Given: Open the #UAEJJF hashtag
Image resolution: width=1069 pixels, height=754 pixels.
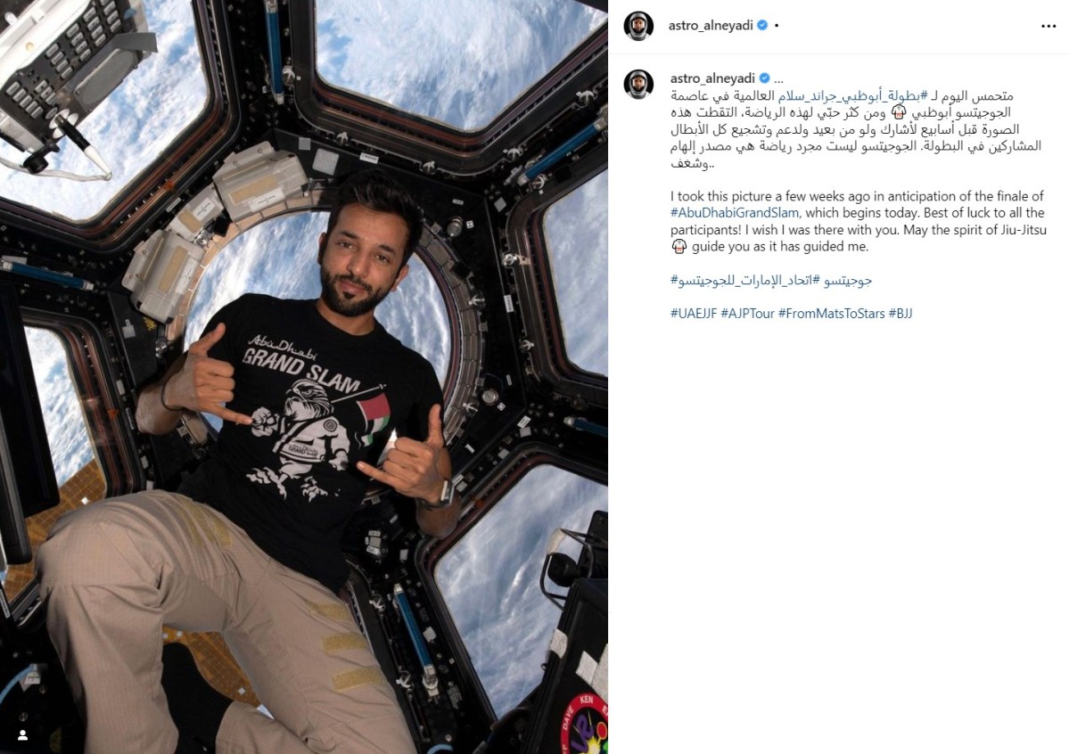Looking at the screenshot, I should 694,314.
